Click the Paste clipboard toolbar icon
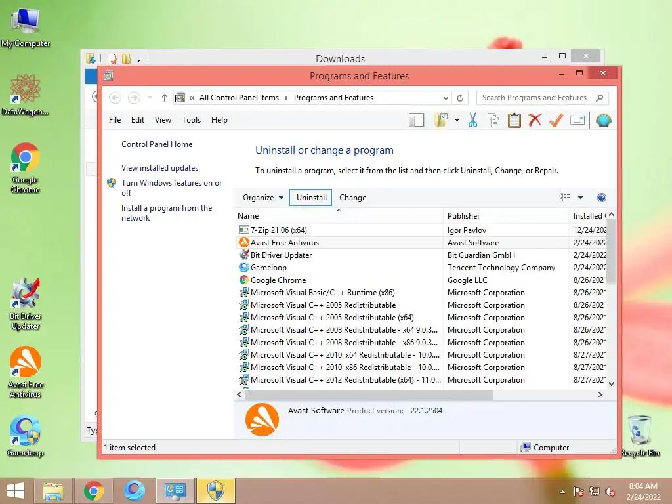Image resolution: width=672 pixels, height=504 pixels. 514,121
